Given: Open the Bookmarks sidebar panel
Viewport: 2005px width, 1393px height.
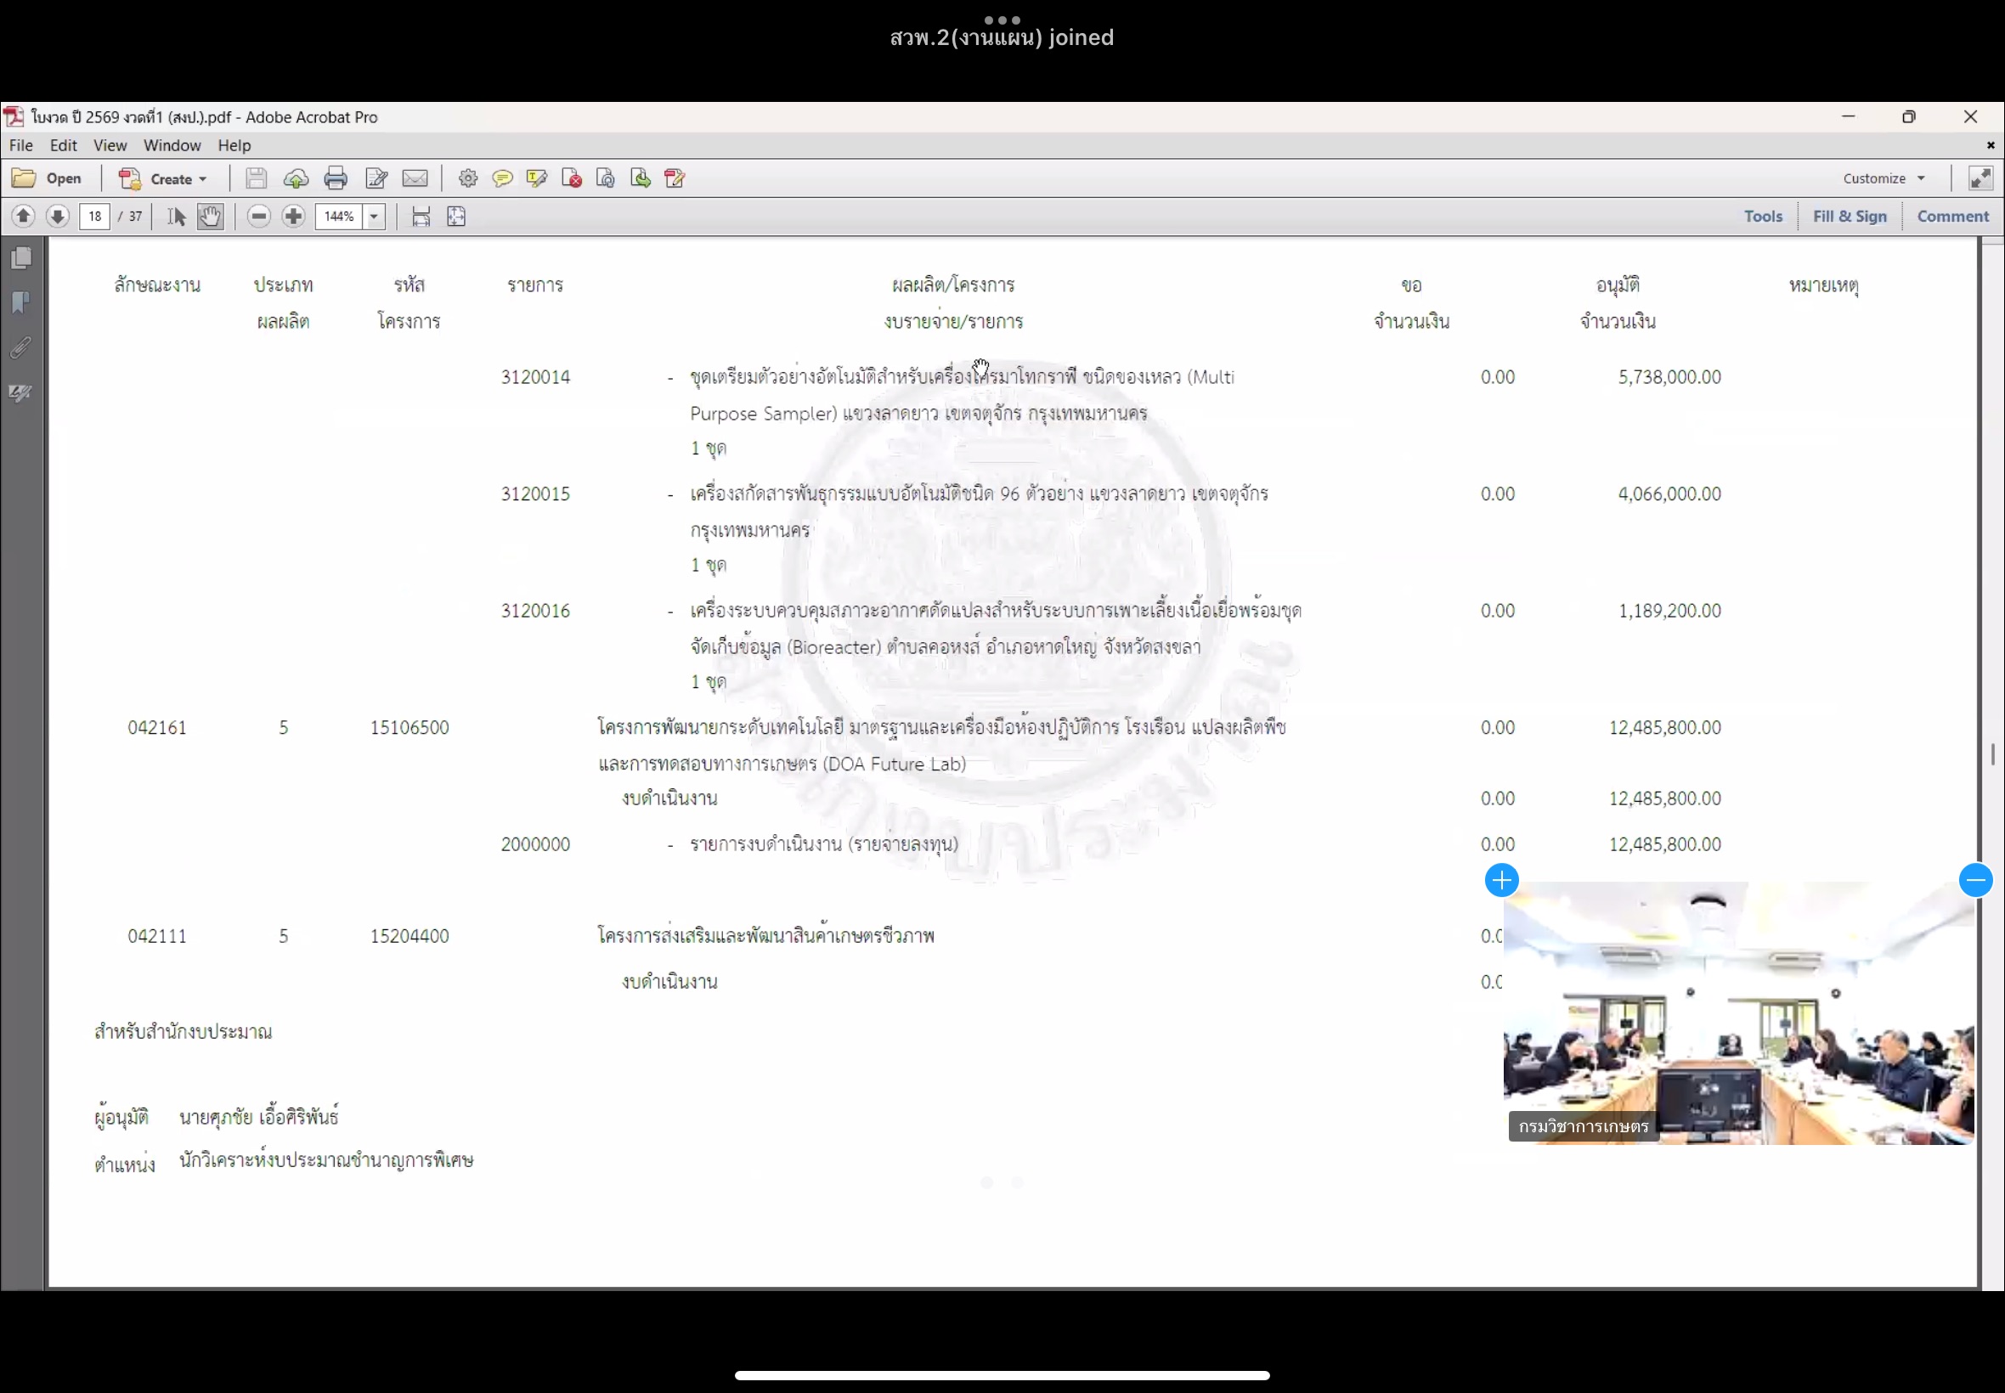Looking at the screenshot, I should pyautogui.click(x=22, y=303).
